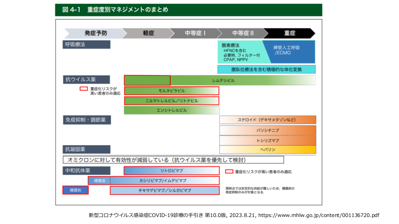Click the ソトロビマブ antibody bar

pos(171,171)
